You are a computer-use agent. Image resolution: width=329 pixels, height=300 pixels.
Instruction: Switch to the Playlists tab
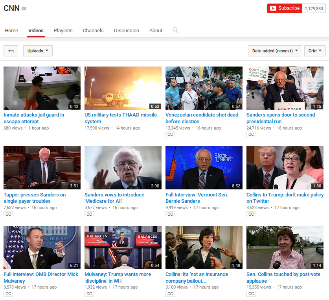pos(63,31)
